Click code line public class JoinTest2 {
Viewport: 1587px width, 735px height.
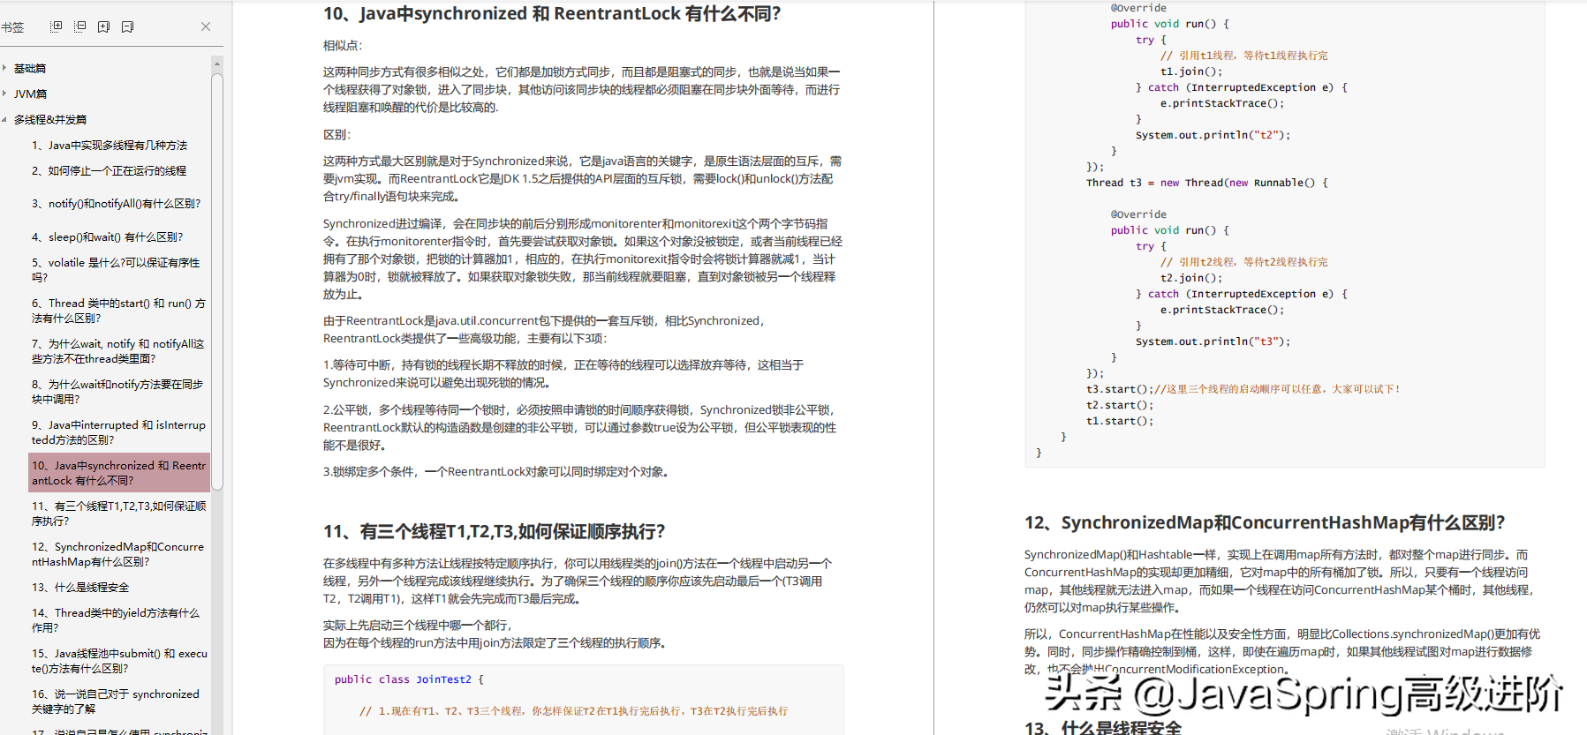pos(409,679)
